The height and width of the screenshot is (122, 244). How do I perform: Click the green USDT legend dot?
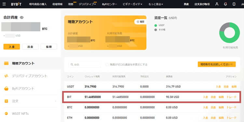pos(156,25)
